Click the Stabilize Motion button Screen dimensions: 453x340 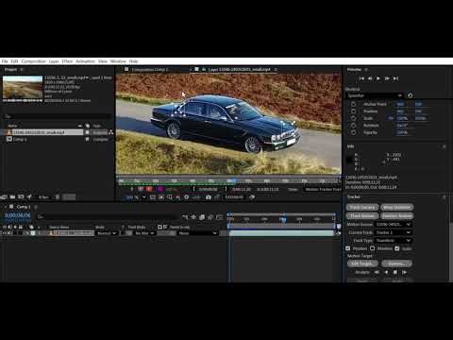pos(397,216)
